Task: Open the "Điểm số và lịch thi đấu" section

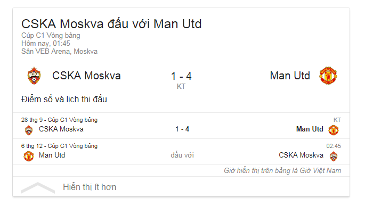Action: [64, 100]
